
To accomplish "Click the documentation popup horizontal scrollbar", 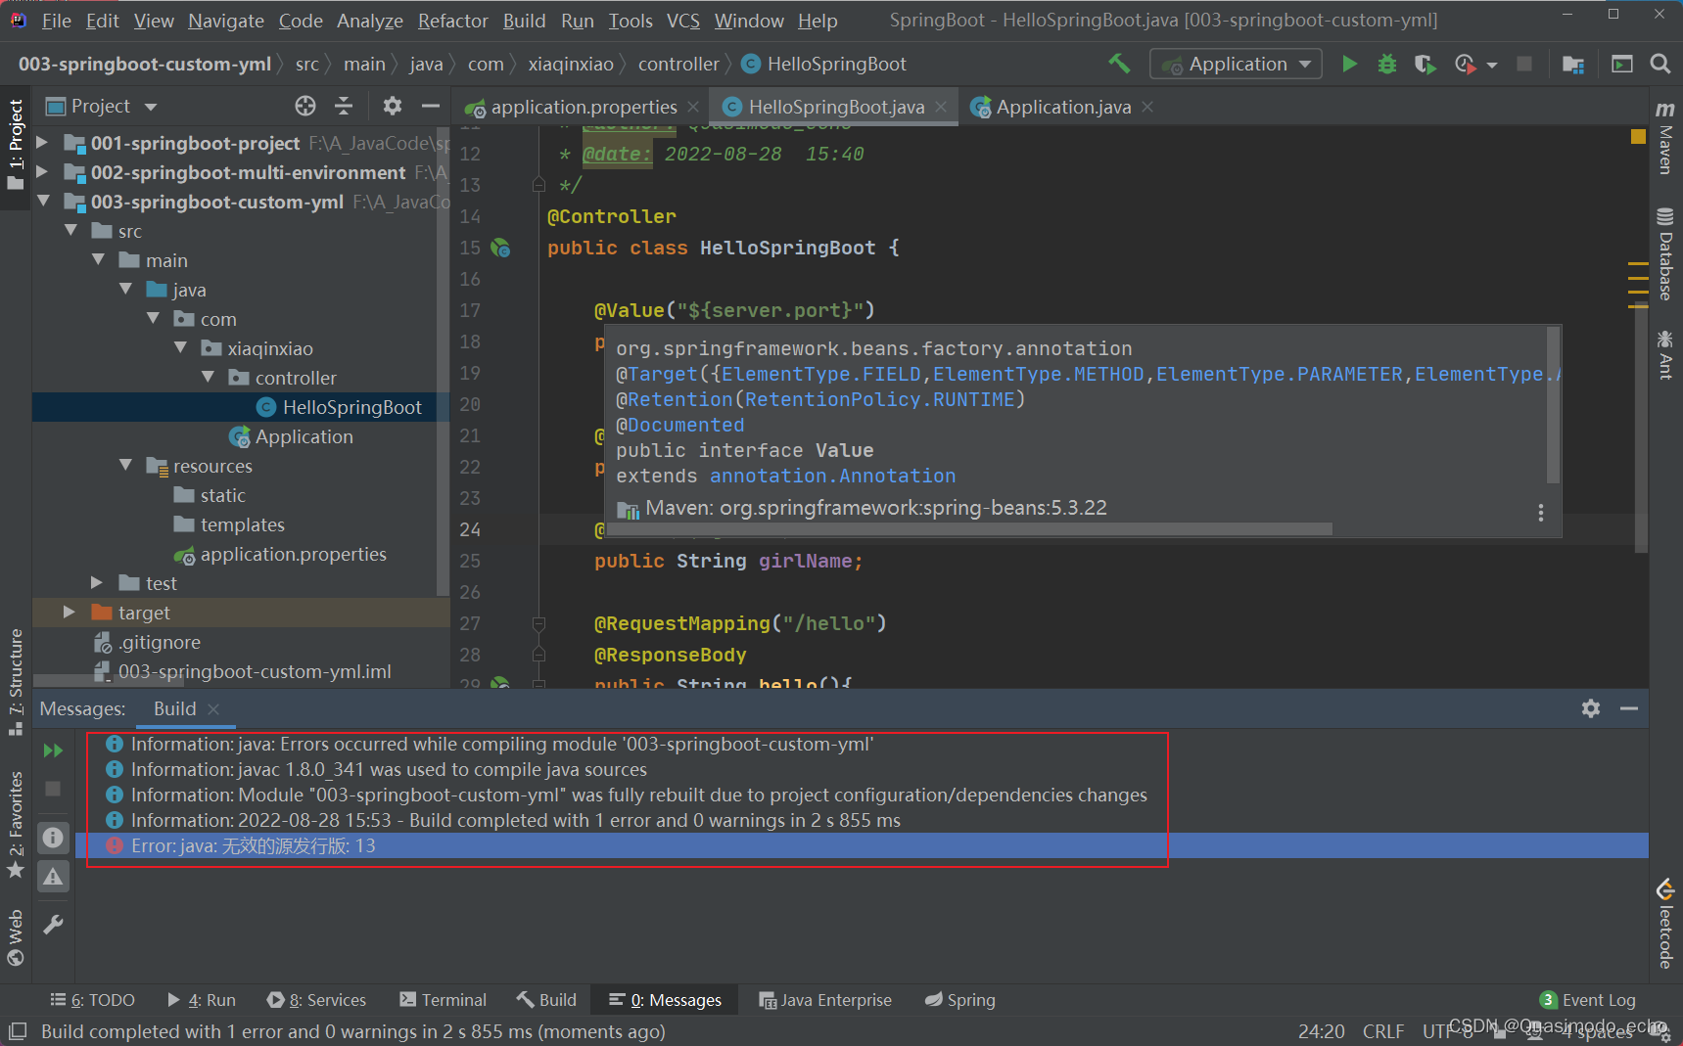I will [x=969, y=528].
